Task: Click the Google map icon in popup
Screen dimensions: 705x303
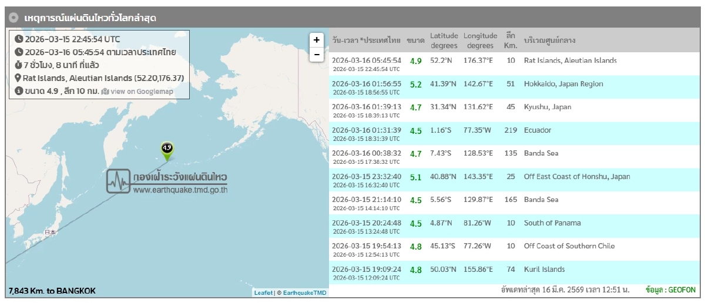Action: [105, 91]
